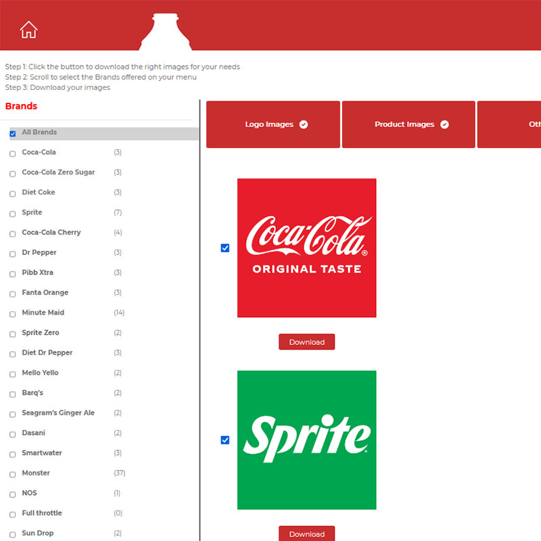
Task: Click the home icon in header
Action: pyautogui.click(x=28, y=30)
